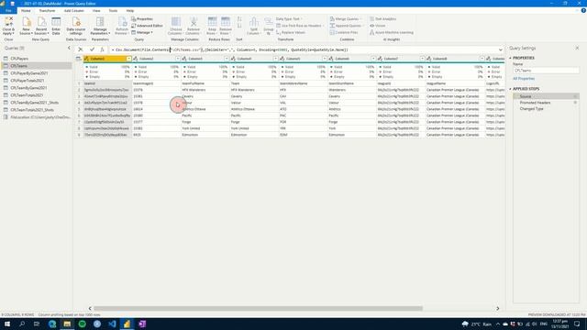Image resolution: width=587 pixels, height=330 pixels.
Task: Switch to the Add Column tab
Action: click(x=73, y=10)
